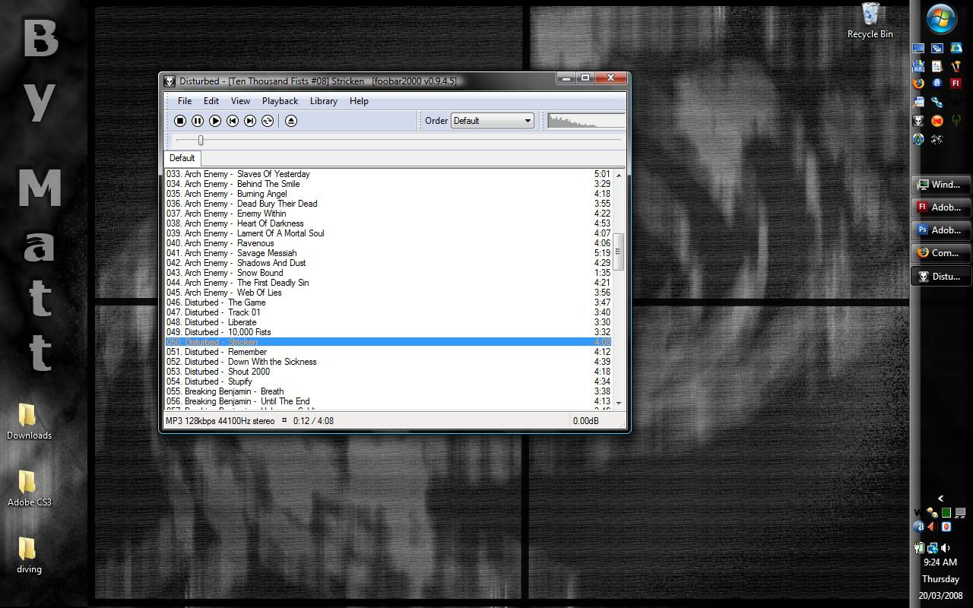Select track 046 The Game

point(388,302)
